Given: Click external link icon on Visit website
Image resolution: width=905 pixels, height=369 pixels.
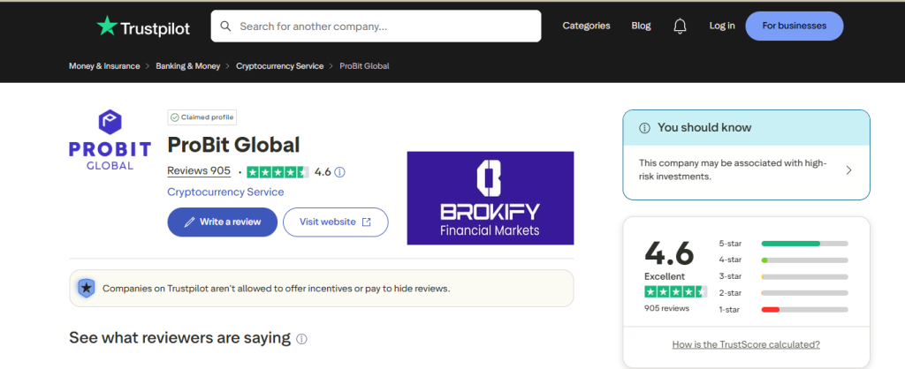Looking at the screenshot, I should 366,222.
